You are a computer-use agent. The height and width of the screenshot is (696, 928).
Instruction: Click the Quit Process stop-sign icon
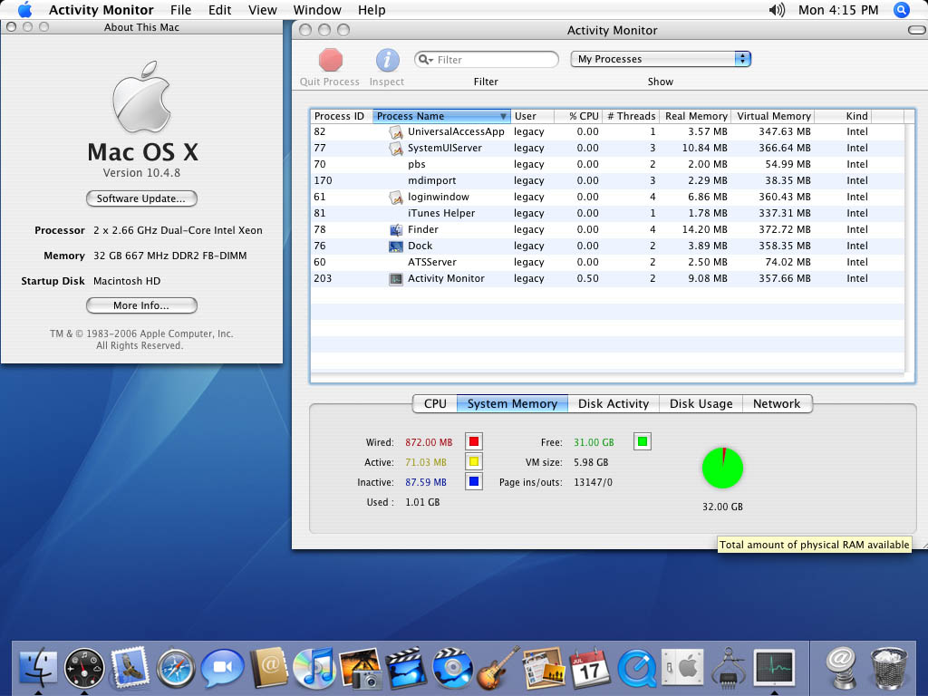click(331, 61)
